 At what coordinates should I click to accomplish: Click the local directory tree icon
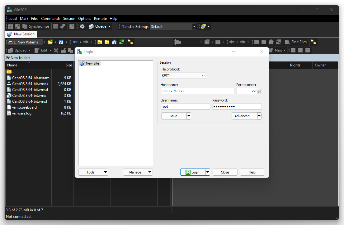coord(130,42)
